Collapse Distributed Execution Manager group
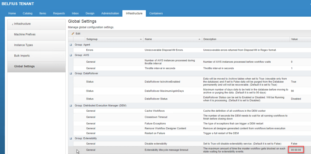This screenshot has width=311, height=154. pyautogui.click(x=71, y=105)
